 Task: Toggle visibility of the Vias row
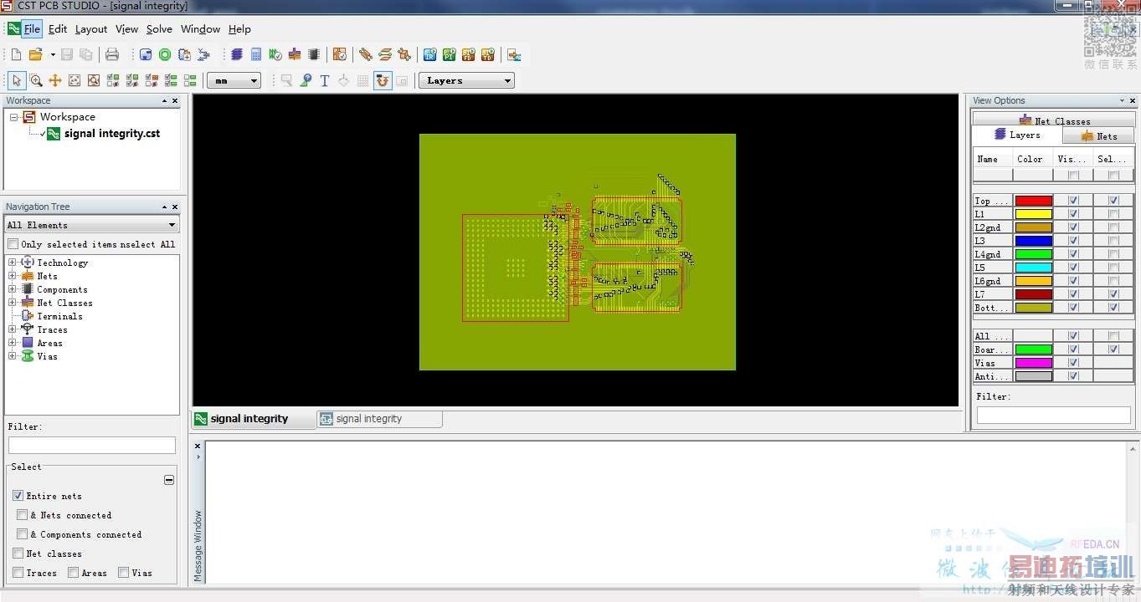(x=1073, y=363)
